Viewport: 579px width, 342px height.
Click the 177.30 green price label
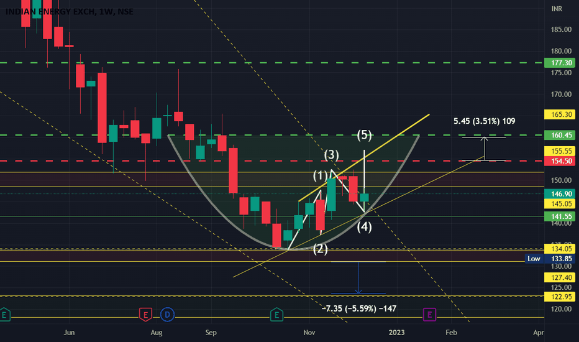coord(559,63)
